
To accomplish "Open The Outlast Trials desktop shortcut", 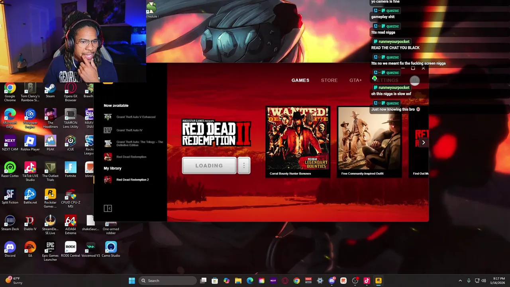I will [x=50, y=172].
